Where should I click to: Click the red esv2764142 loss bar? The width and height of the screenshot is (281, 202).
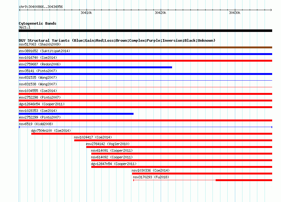click(x=179, y=147)
